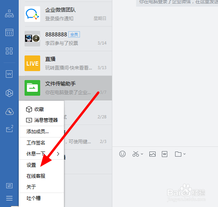Open the organization contacts icon in sidebar
218x207 pixels.
tap(9, 14)
